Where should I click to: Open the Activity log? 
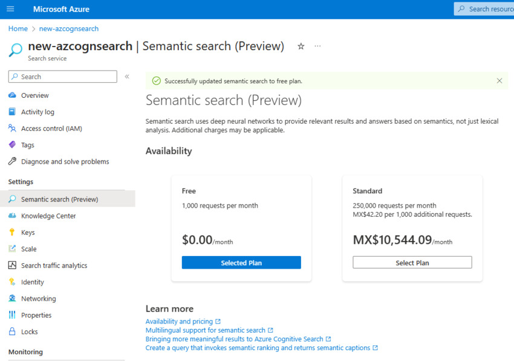[x=36, y=112]
